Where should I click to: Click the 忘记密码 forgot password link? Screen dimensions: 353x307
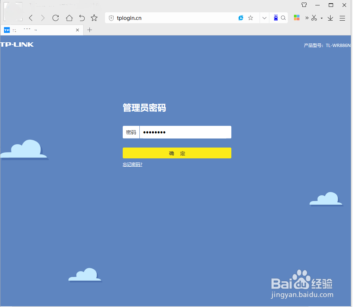[x=133, y=164]
